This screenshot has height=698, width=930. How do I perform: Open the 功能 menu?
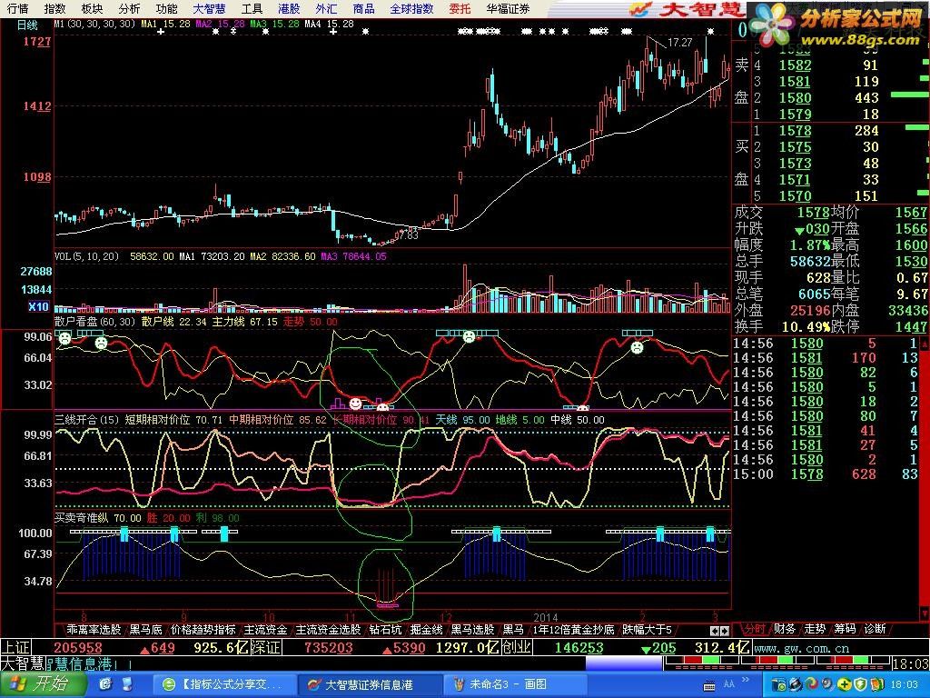[x=166, y=9]
